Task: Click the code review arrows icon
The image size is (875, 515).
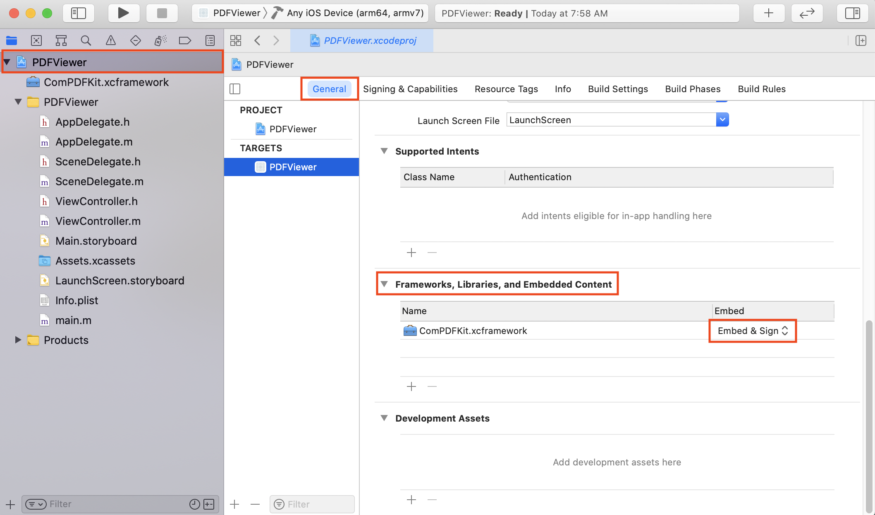Action: [806, 13]
